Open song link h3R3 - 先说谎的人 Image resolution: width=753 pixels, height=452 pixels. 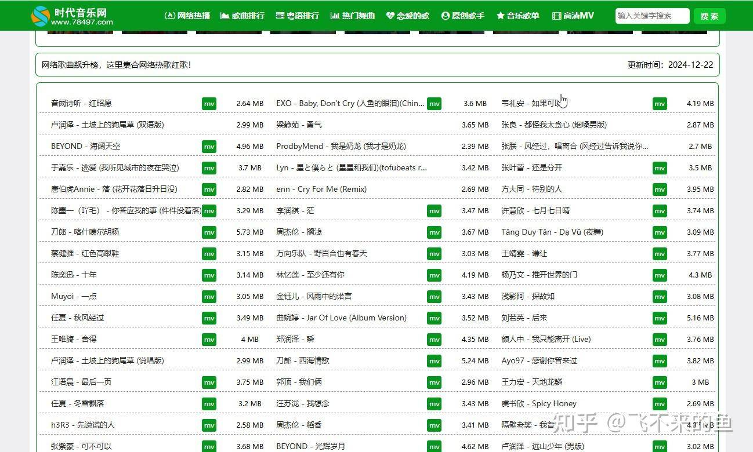click(83, 425)
